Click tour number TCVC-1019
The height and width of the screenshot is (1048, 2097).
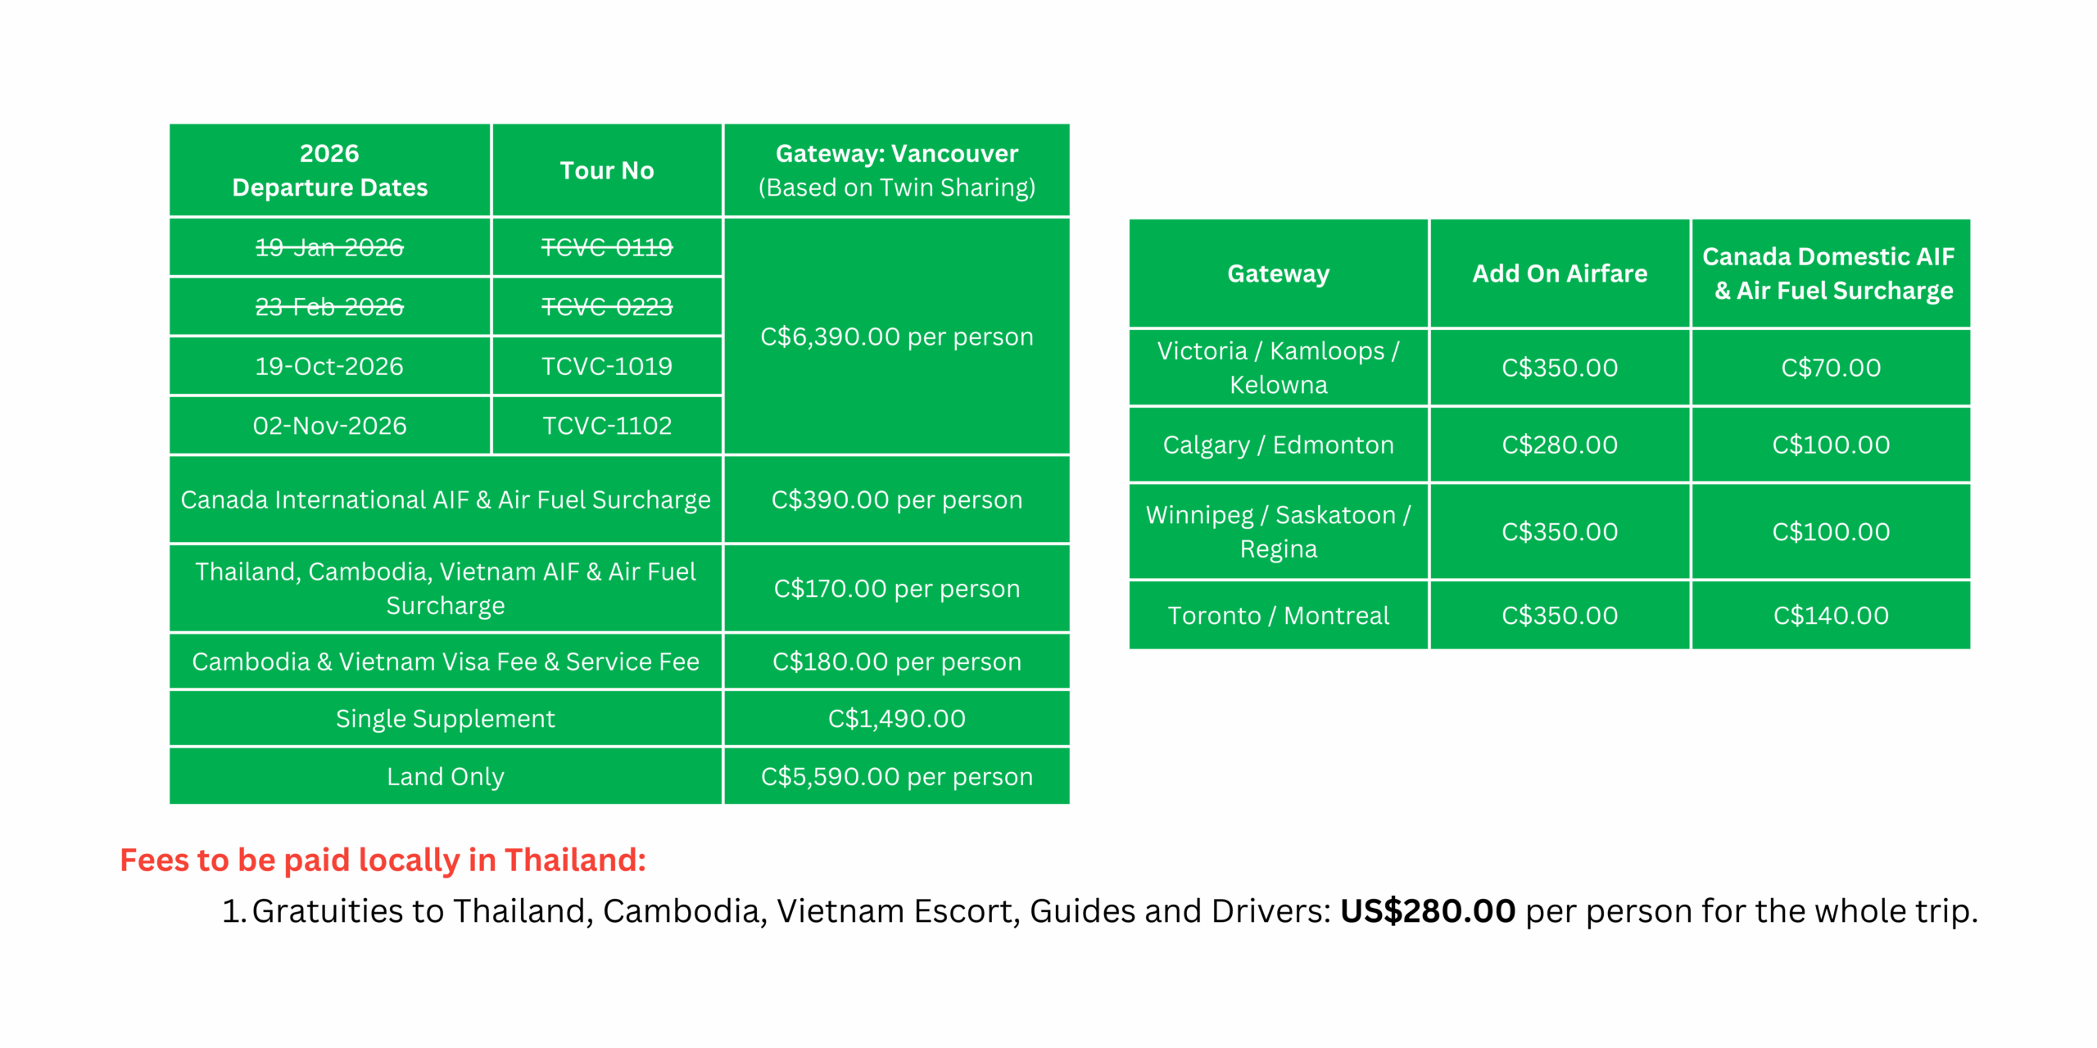click(606, 366)
